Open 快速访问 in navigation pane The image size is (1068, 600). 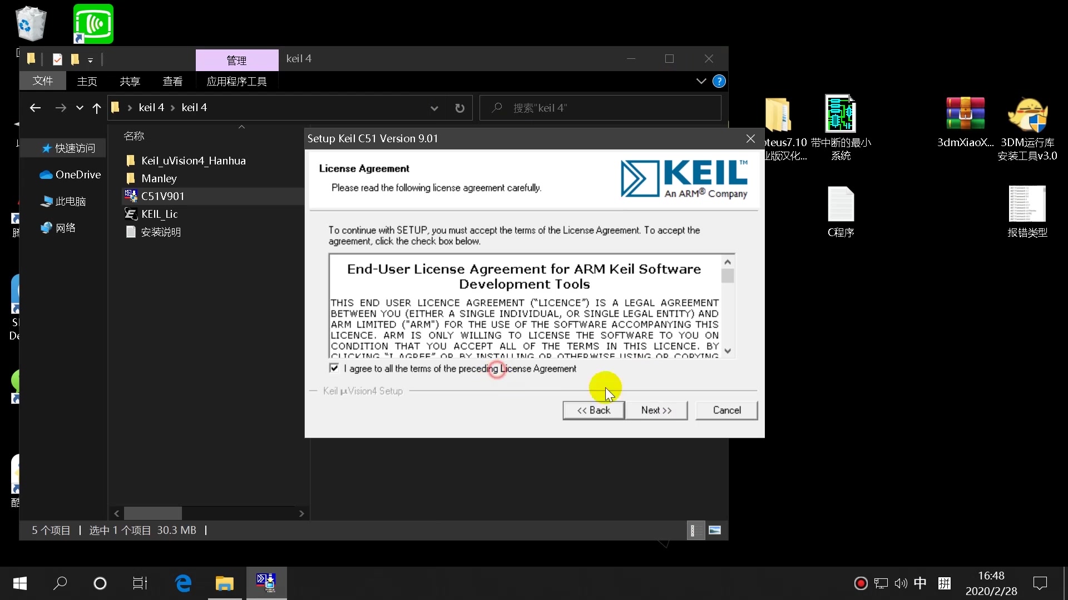(x=68, y=148)
